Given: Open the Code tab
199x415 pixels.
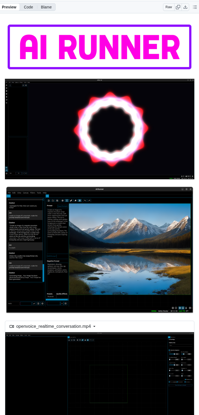Looking at the screenshot, I should coord(28,7).
